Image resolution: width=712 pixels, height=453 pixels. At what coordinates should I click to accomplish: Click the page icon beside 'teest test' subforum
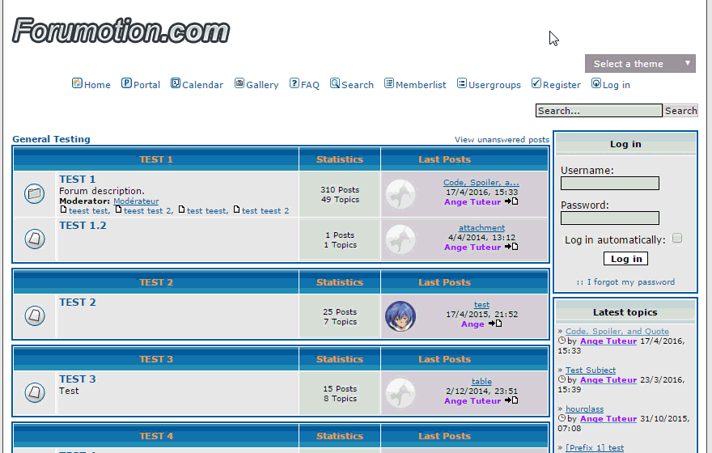[64, 210]
